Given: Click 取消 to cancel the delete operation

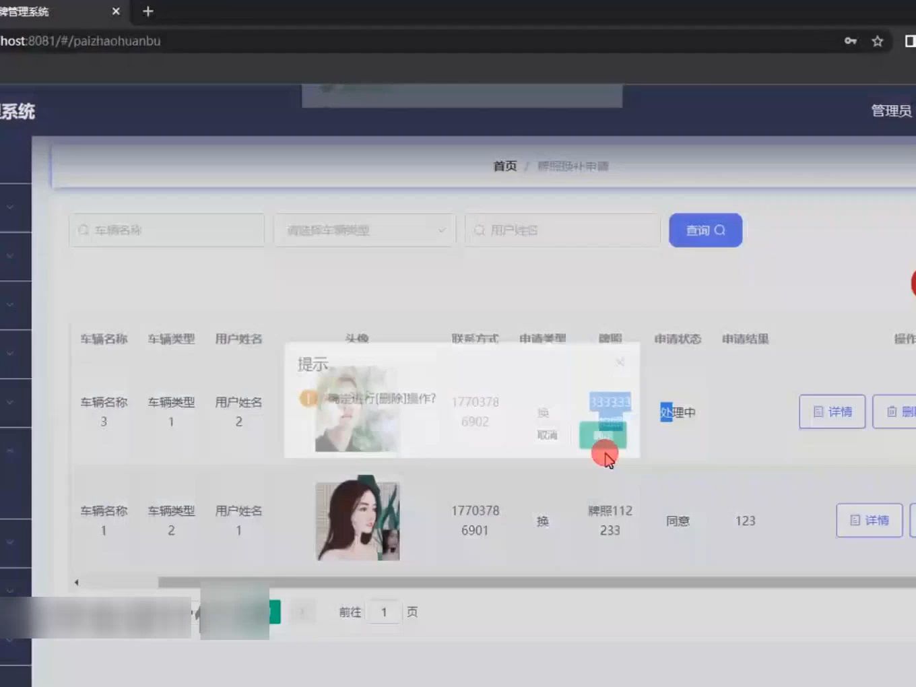Looking at the screenshot, I should [548, 434].
